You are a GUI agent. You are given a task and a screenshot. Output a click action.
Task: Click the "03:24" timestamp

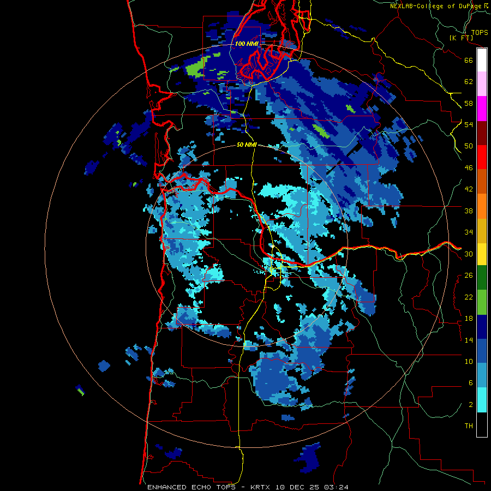pos(337,487)
